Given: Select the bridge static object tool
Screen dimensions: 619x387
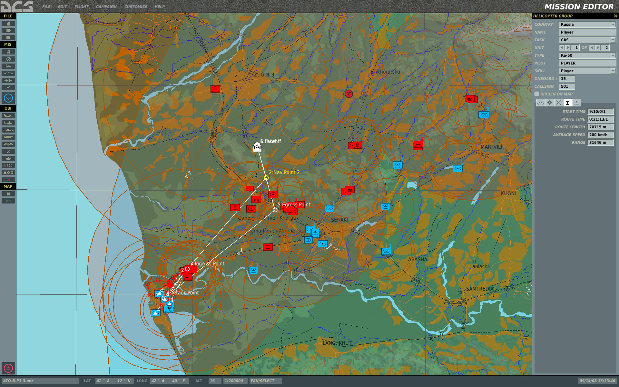Looking at the screenshot, I should 8,144.
